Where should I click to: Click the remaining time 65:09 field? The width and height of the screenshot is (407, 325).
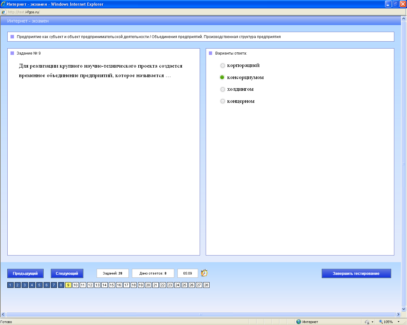pos(188,273)
